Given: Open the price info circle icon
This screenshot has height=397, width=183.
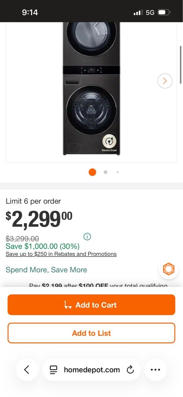Looking at the screenshot, I should [x=87, y=237].
